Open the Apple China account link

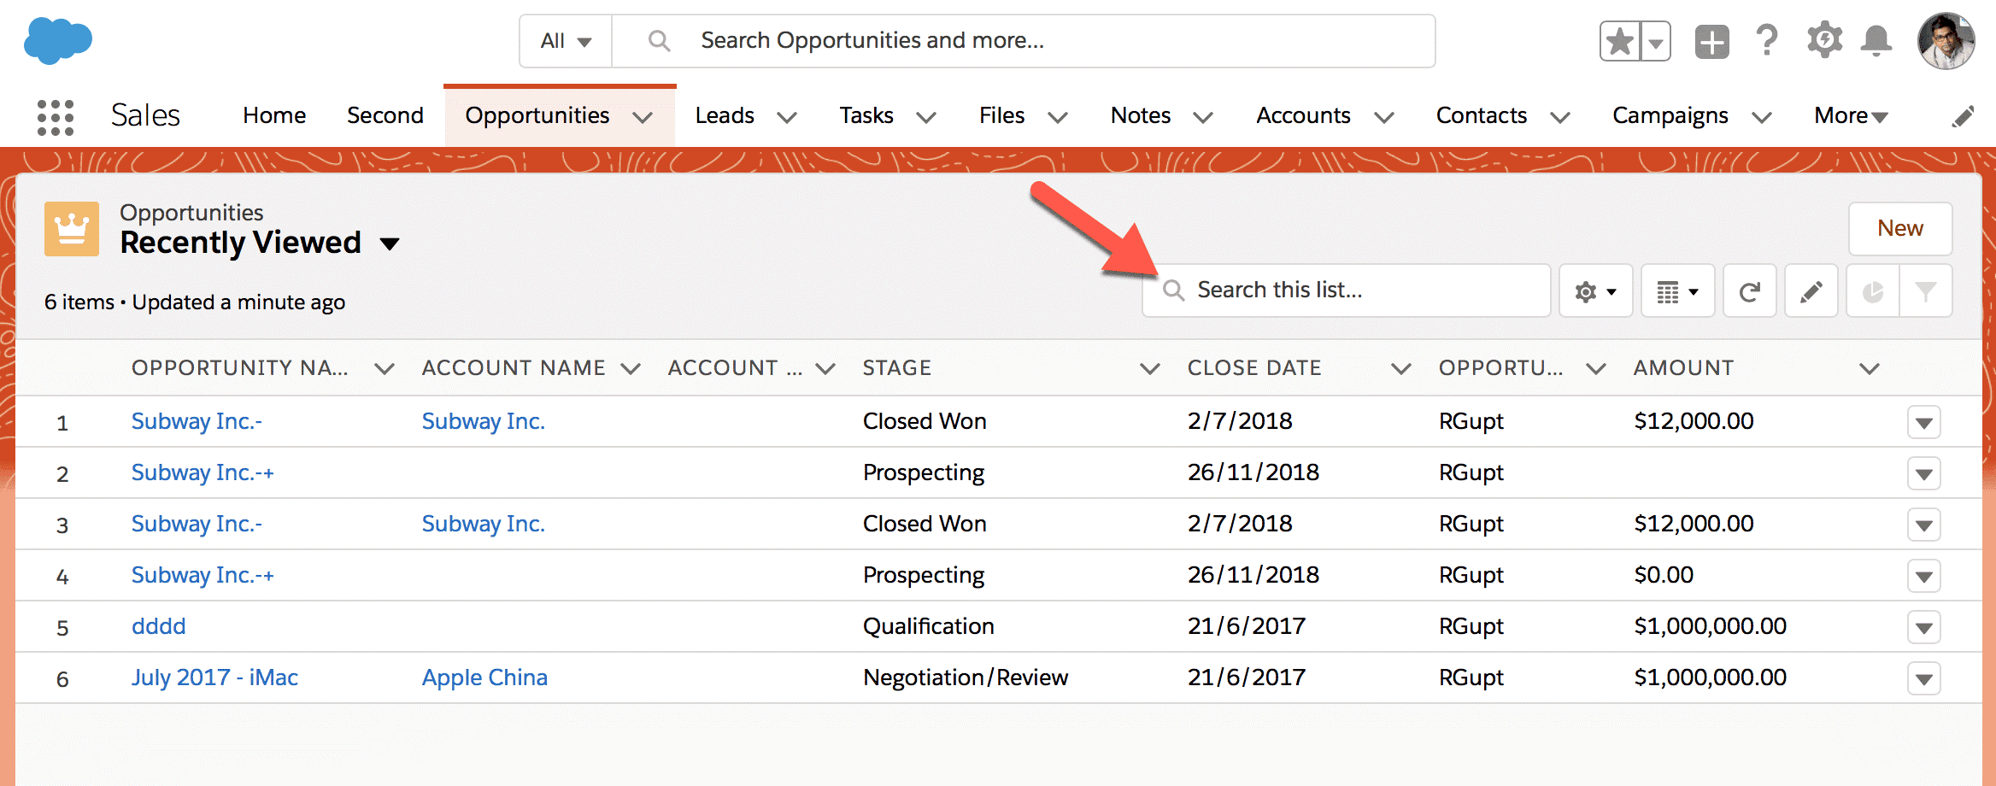tap(484, 677)
